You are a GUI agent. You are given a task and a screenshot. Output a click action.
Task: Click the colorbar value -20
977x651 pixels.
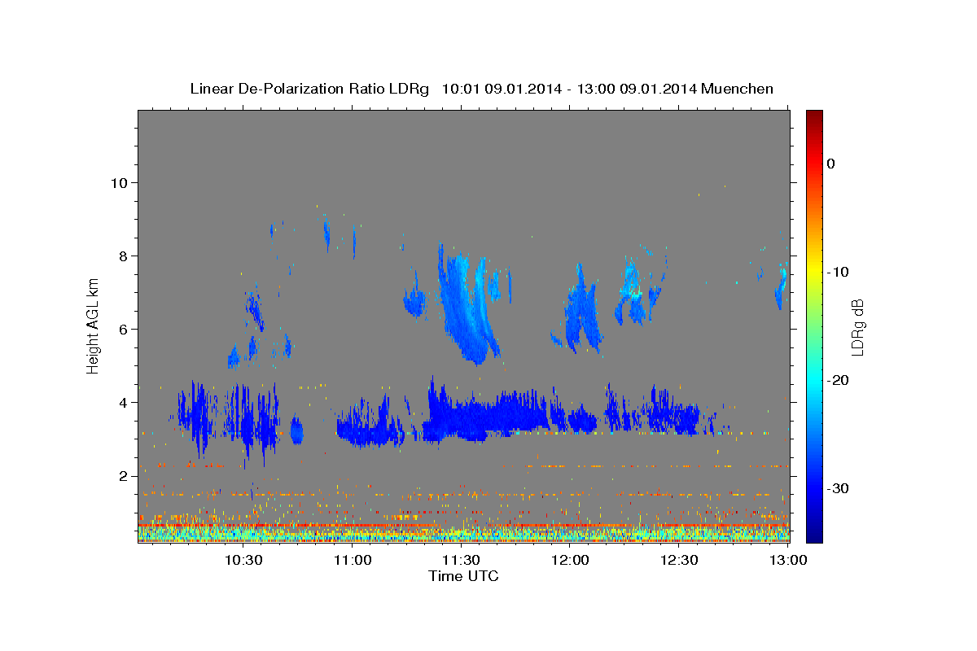click(838, 380)
